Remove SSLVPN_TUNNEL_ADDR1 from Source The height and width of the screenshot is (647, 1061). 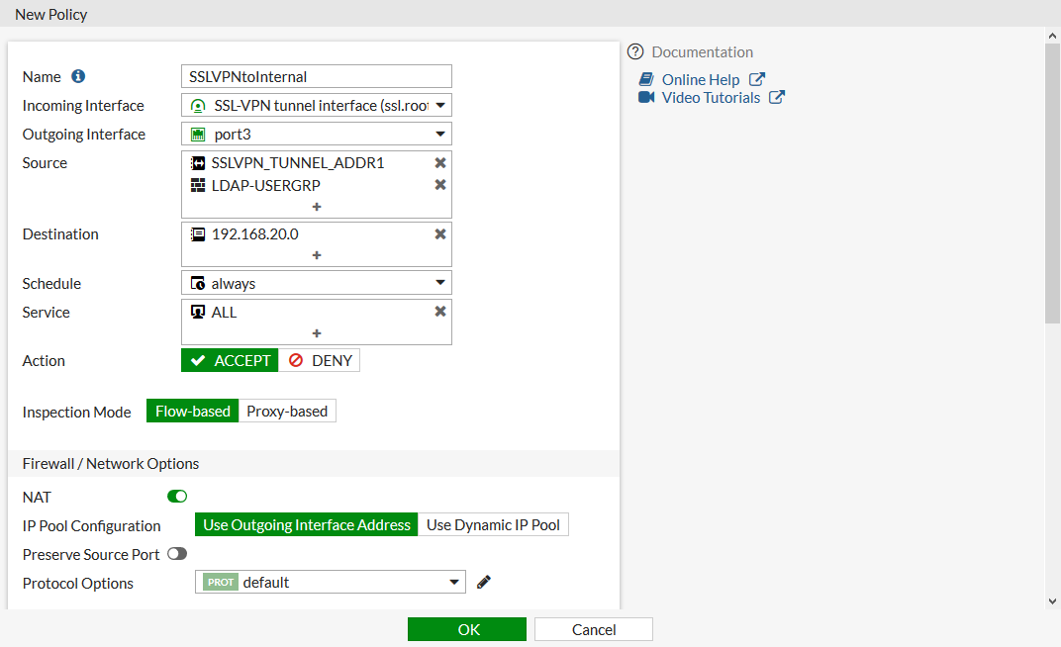pos(440,163)
